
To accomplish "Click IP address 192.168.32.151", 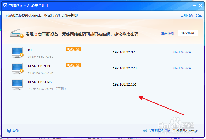I will (x=125, y=84).
